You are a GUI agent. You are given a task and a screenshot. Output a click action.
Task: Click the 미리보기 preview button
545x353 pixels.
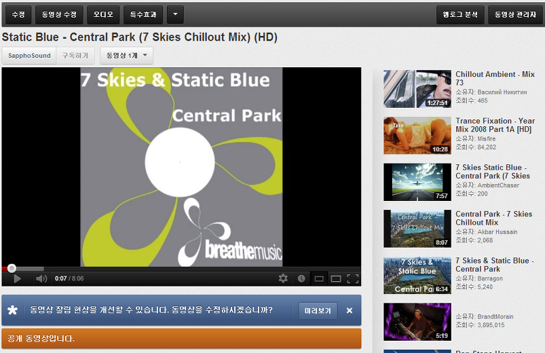tap(318, 310)
